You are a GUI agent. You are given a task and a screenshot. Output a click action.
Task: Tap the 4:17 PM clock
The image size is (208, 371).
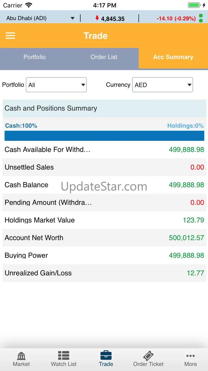(x=105, y=5)
